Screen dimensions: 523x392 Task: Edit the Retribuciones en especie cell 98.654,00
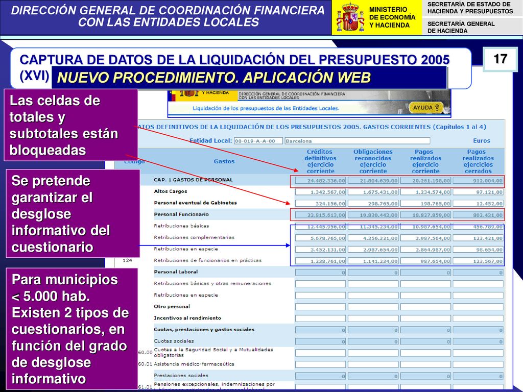pos(478,250)
